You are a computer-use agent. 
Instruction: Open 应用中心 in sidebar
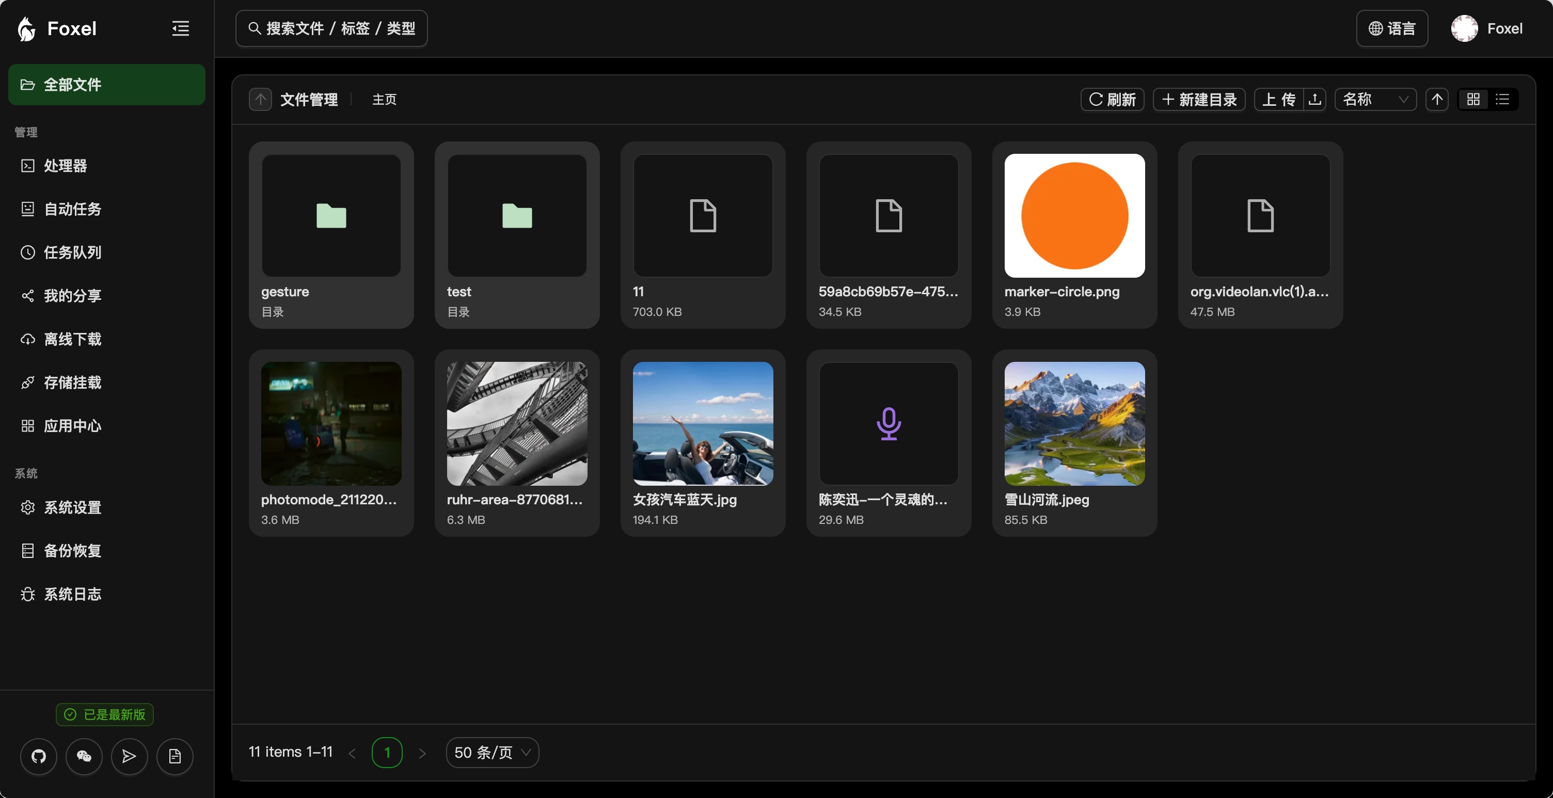click(x=107, y=426)
